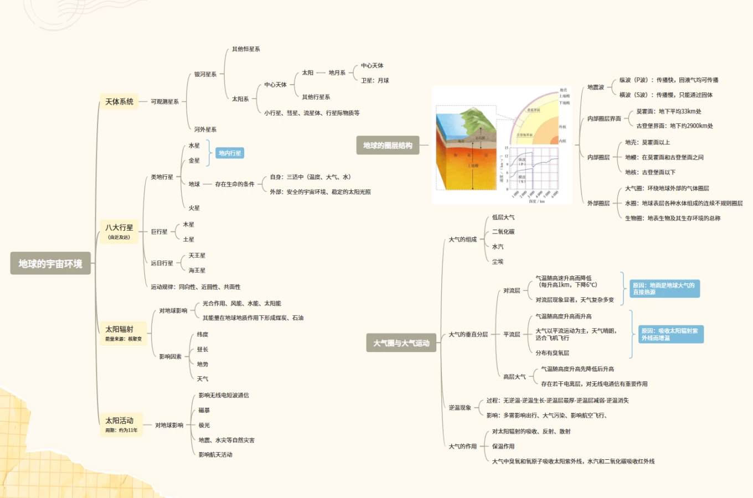
Task: Select 莫霍面：地下平均33km处 node
Action: tap(669, 112)
